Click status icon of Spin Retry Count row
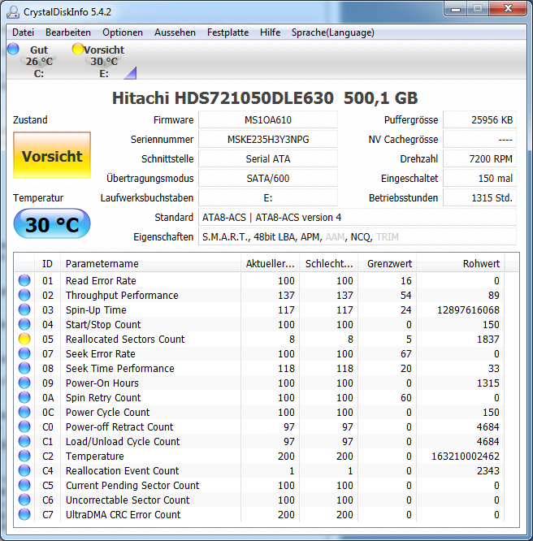This screenshot has width=533, height=541. [x=24, y=397]
